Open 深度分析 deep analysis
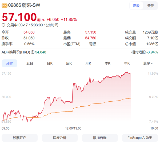Screen dimensions: 160x144 pos(59,138)
